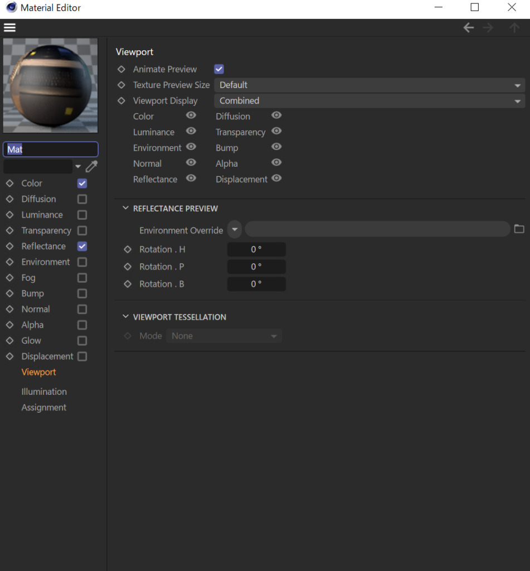Click the Environment Override arrow button
530x571 pixels.
(x=235, y=229)
